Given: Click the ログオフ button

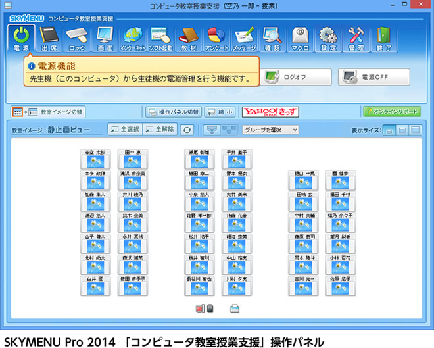Looking at the screenshot, I should coord(296,77).
